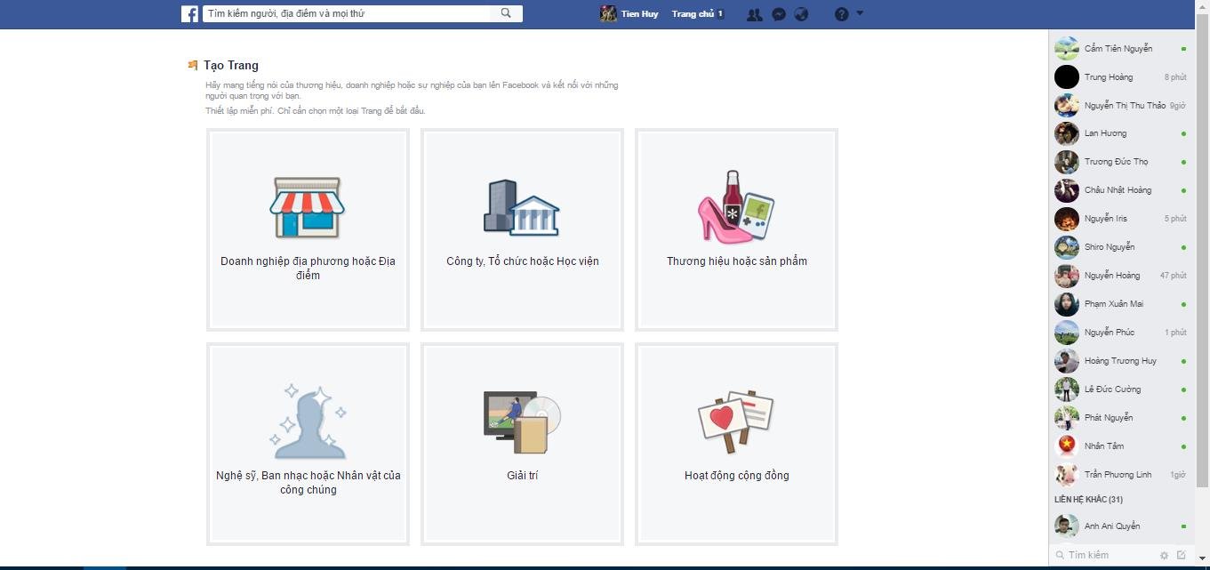The width and height of the screenshot is (1210, 570).
Task: Click the Facebook logo icon
Action: click(189, 14)
